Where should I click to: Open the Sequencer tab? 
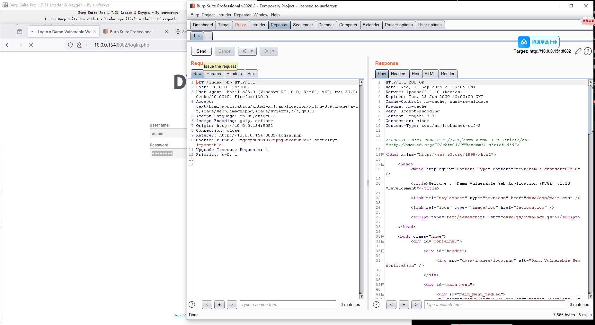coord(303,25)
